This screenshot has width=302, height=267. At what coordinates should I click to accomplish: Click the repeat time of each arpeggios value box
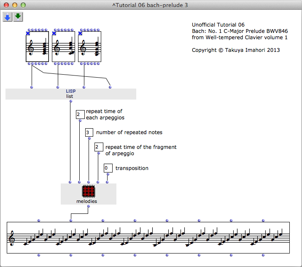tap(80, 114)
